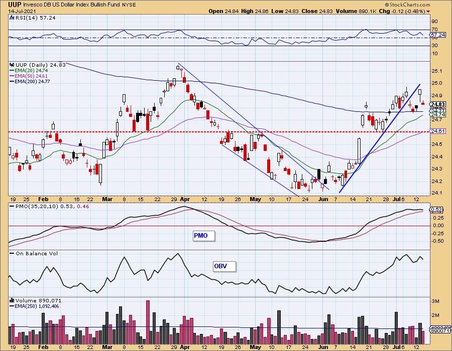Viewport: 452px width, 351px height.
Task: Click the UUP (Daily) 24.83 legend text
Action: point(41,65)
